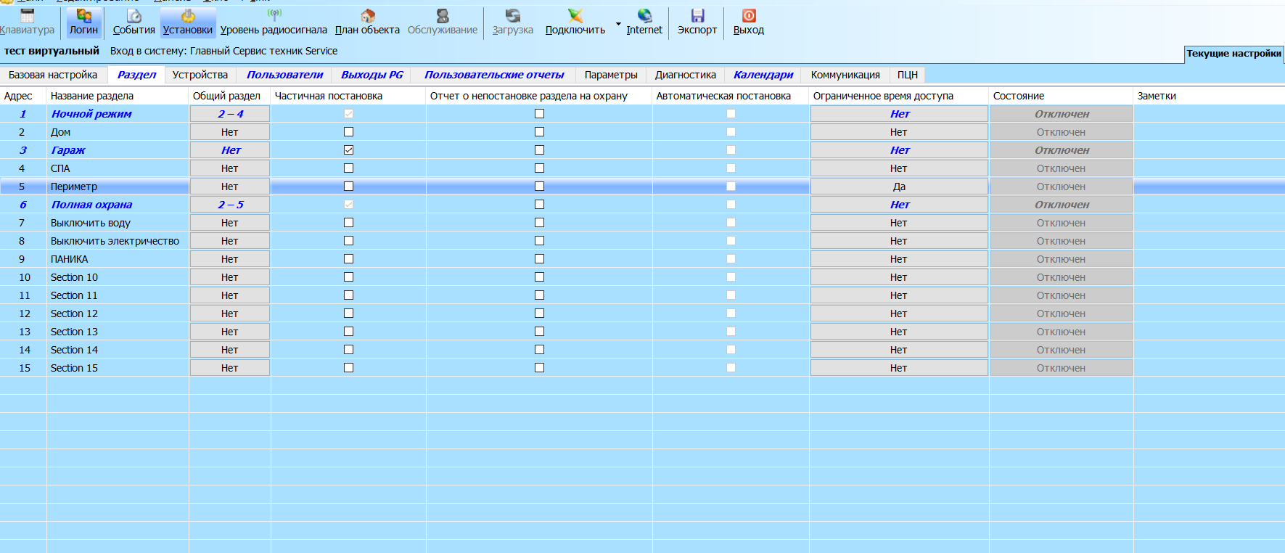Open Общий раздел selector for Ночной режим
The height and width of the screenshot is (553, 1285).
coord(230,114)
